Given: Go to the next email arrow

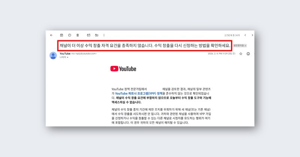Looking at the screenshot, I should [x=252, y=35].
